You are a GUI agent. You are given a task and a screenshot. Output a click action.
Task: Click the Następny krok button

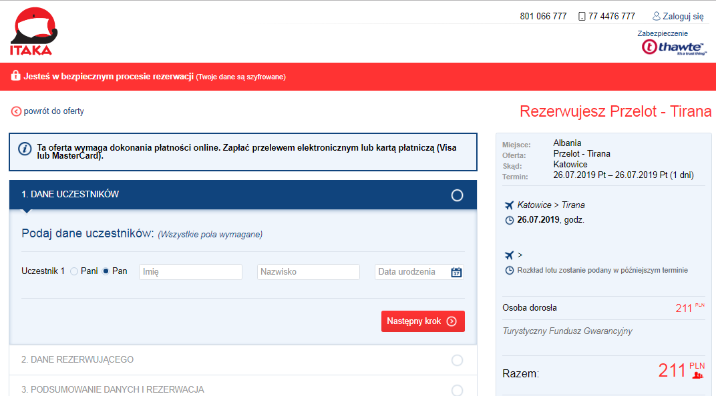[423, 321]
